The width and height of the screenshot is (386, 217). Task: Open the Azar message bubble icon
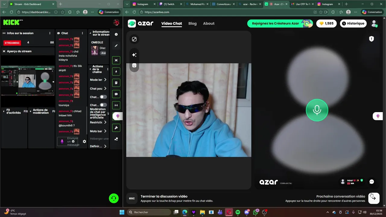[x=372, y=182]
